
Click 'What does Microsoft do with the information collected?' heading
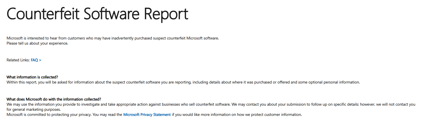54,99
